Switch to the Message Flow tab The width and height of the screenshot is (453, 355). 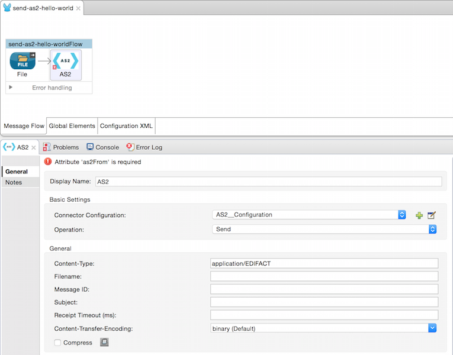click(24, 126)
